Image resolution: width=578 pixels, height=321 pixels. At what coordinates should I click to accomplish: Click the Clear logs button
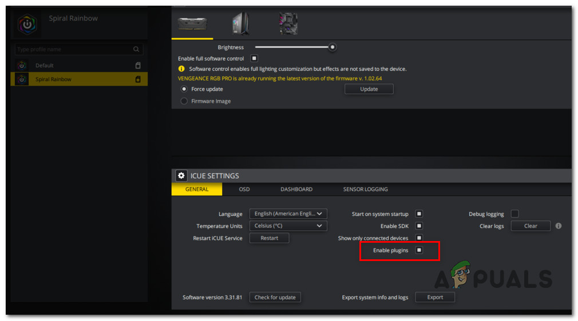(531, 226)
